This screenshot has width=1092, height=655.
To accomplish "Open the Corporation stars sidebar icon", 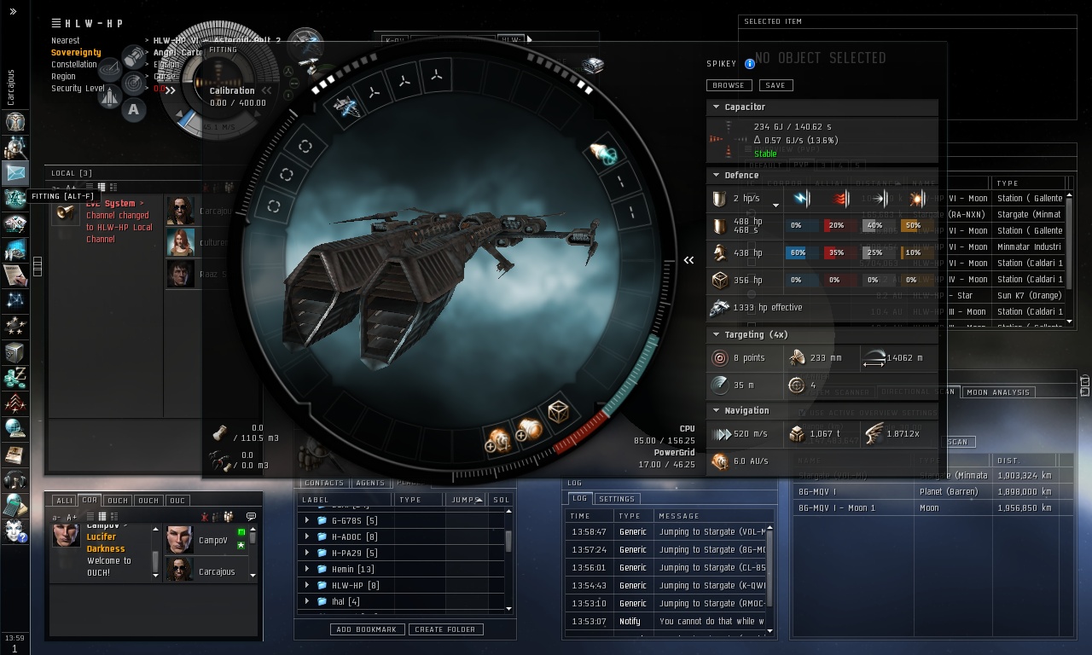I will [x=15, y=327].
